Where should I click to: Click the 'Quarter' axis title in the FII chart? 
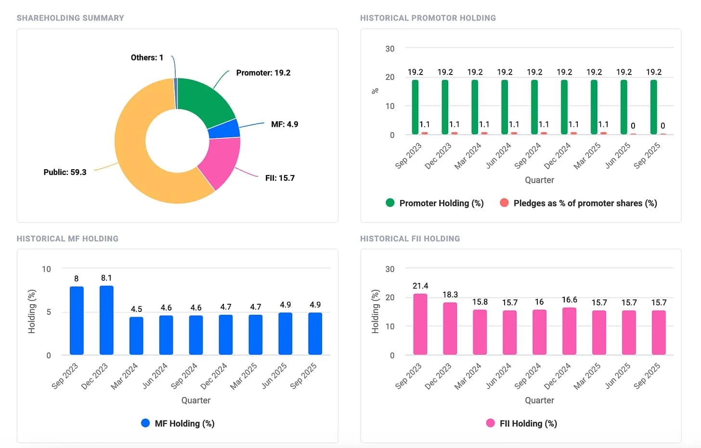click(539, 400)
